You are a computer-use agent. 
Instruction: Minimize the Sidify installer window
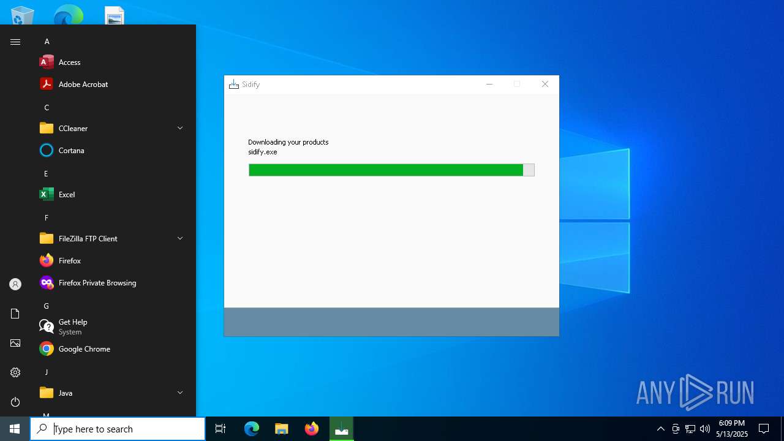click(x=489, y=84)
